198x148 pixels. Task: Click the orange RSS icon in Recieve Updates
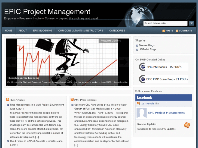tap(187, 125)
